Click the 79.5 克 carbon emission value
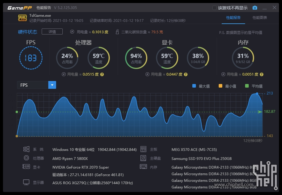The height and width of the screenshot is (195, 282). coord(157,32)
